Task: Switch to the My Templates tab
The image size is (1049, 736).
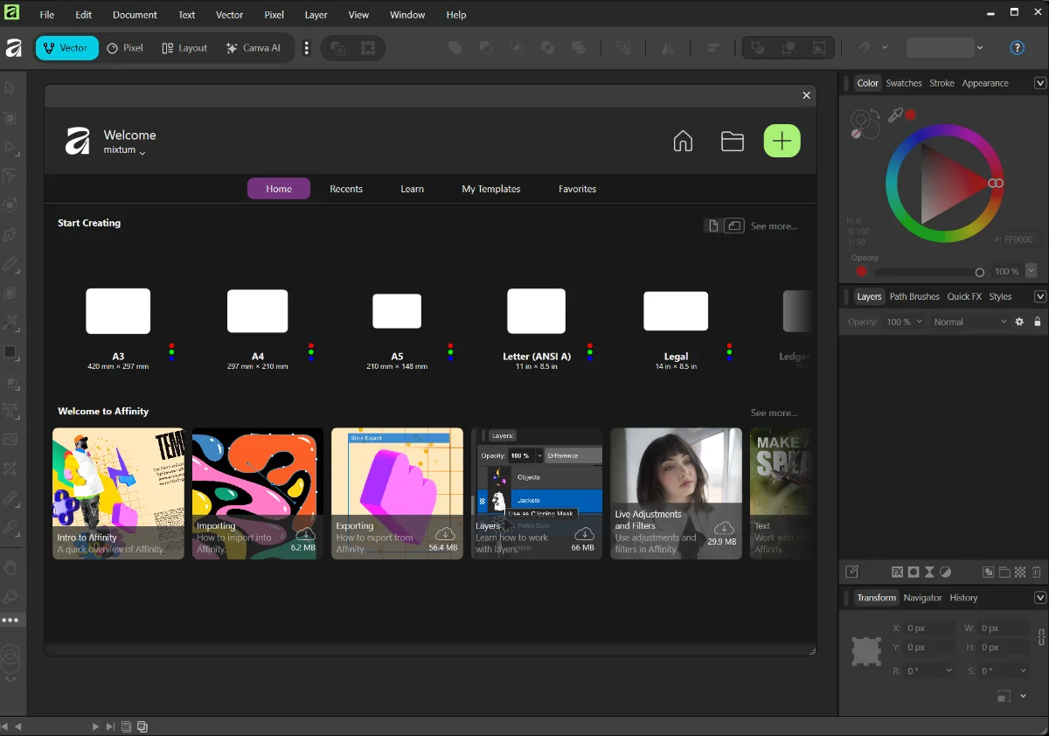Action: click(490, 189)
